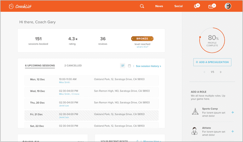Click the 4.3 star rating stat

coord(73,41)
